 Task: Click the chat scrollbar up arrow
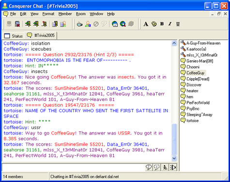[x=174, y=43]
